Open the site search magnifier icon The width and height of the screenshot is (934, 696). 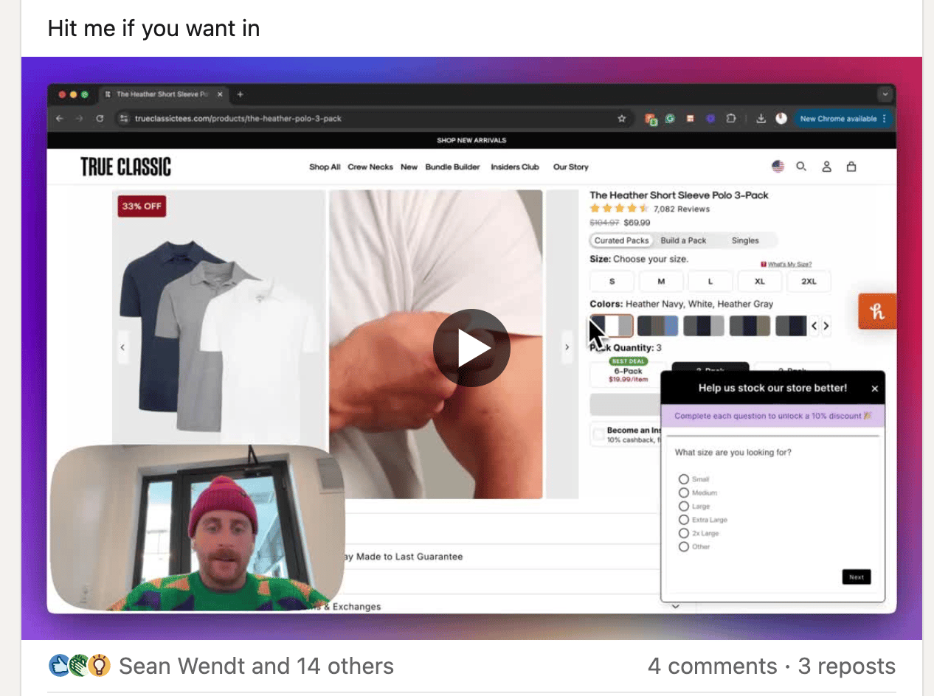point(801,167)
